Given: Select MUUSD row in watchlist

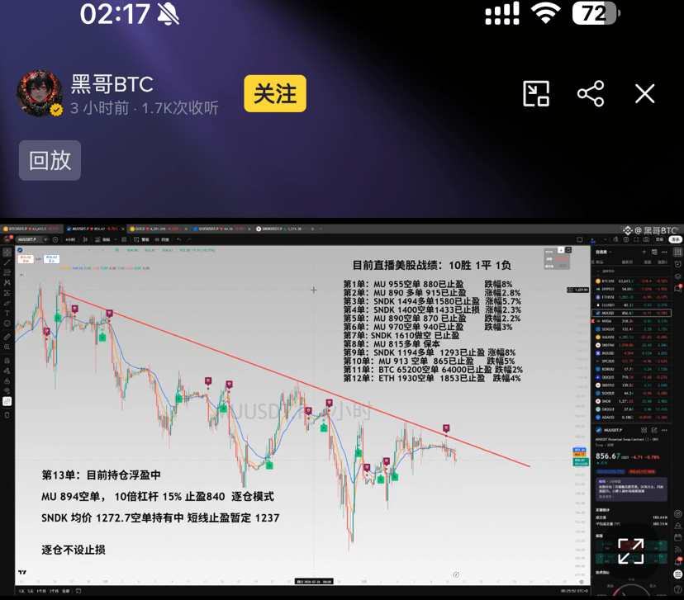Looking at the screenshot, I should (631, 313).
